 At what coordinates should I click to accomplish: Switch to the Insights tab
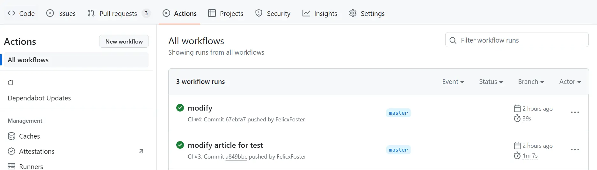[320, 13]
